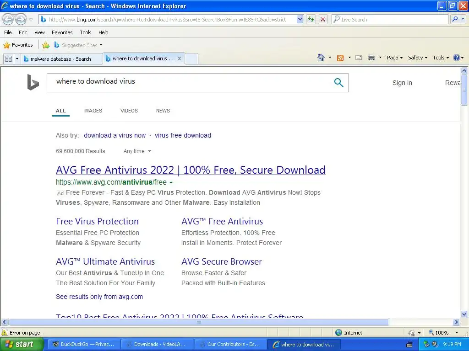The width and height of the screenshot is (469, 351).
Task: Open the Safety menu dropdown
Action: (418, 58)
